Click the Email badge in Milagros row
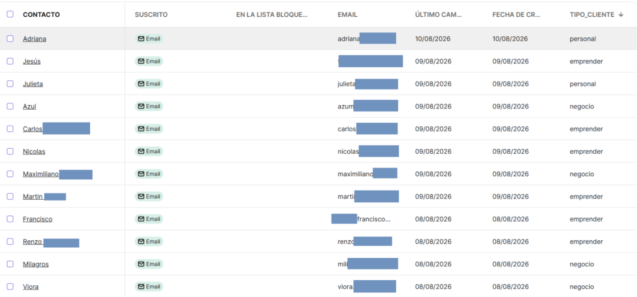The image size is (637, 297). 149,264
